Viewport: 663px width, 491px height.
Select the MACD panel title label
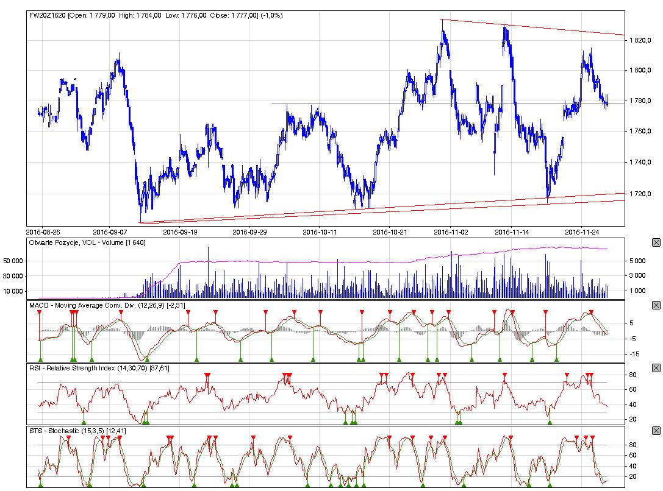coord(107,305)
